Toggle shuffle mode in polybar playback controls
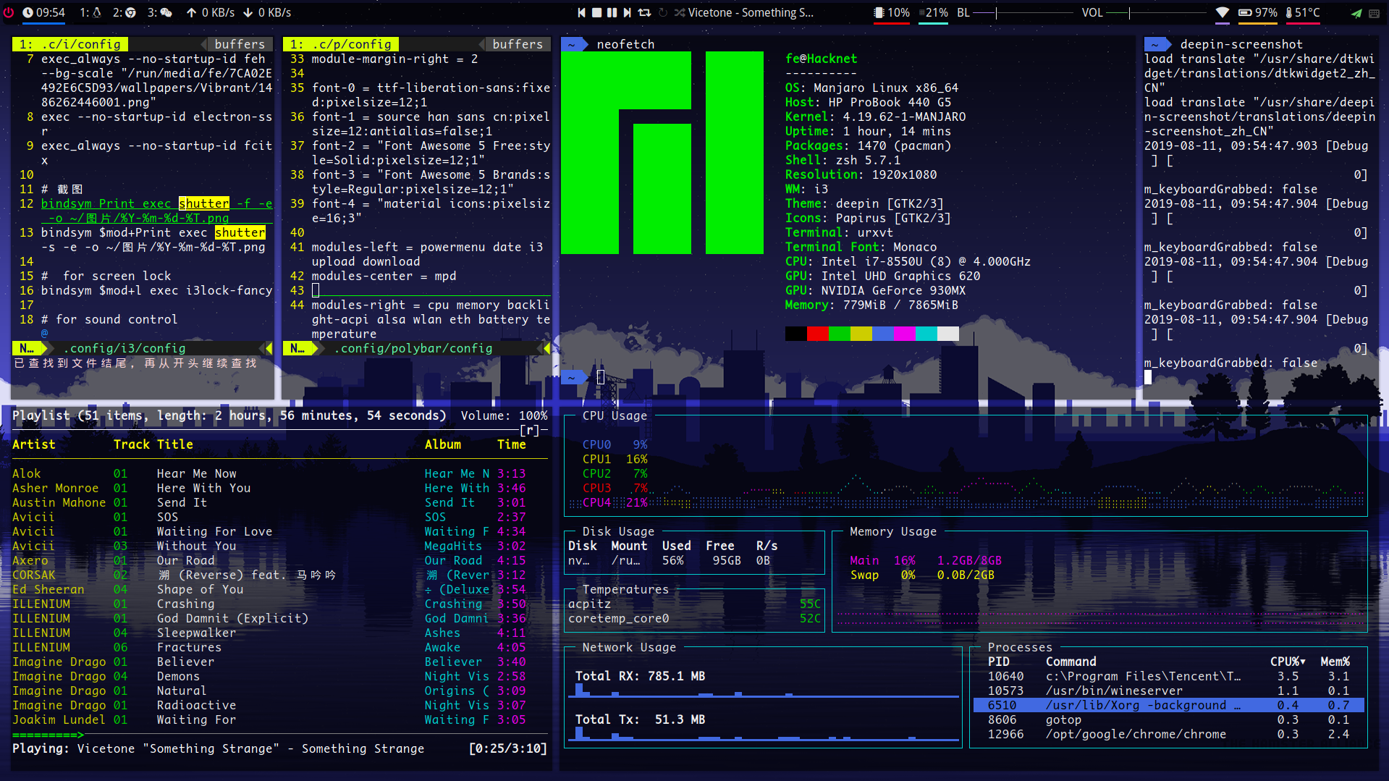Viewport: 1389px width, 781px height. (679, 12)
